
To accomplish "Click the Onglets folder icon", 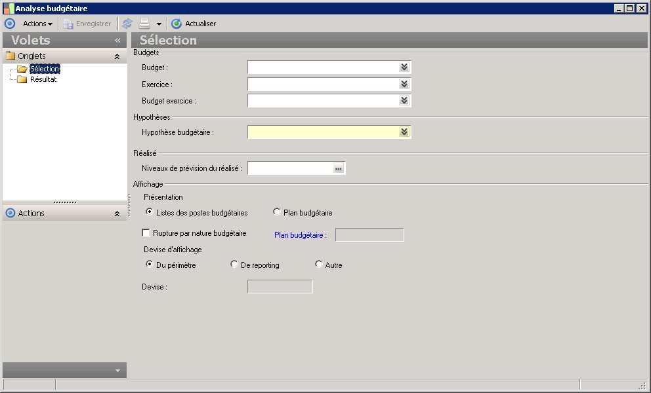I will pos(10,56).
